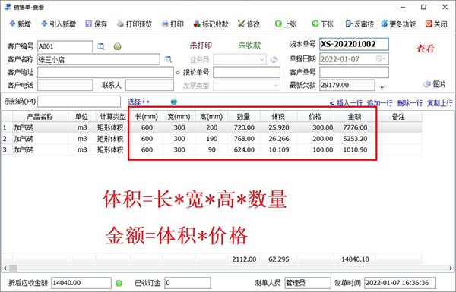Screen dimensions: 456x292
Task: Click the 条形码(F4) barcode input
Action: (79, 102)
